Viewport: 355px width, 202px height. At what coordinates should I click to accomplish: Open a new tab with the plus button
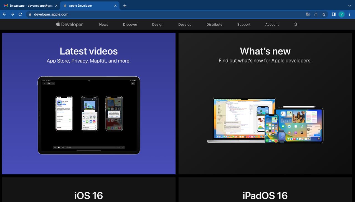[x=125, y=6]
